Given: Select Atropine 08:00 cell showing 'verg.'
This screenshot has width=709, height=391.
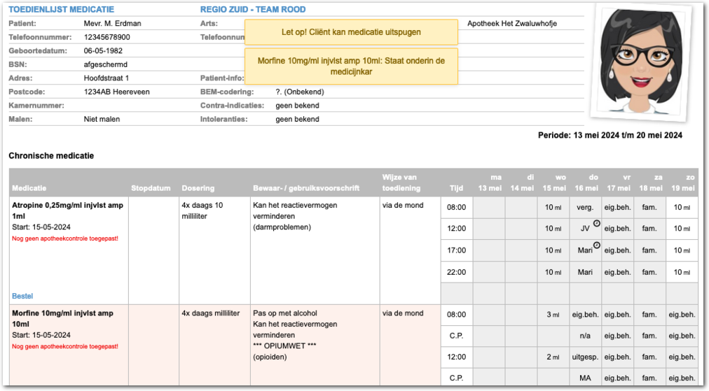Looking at the screenshot, I should point(585,208).
